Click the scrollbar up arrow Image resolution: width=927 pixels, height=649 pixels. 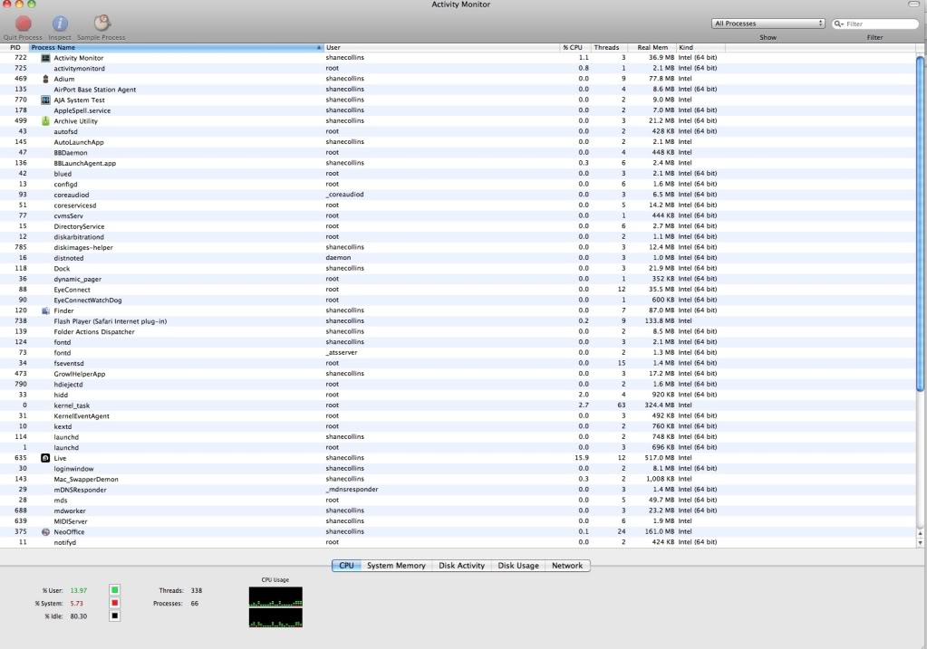(x=920, y=532)
